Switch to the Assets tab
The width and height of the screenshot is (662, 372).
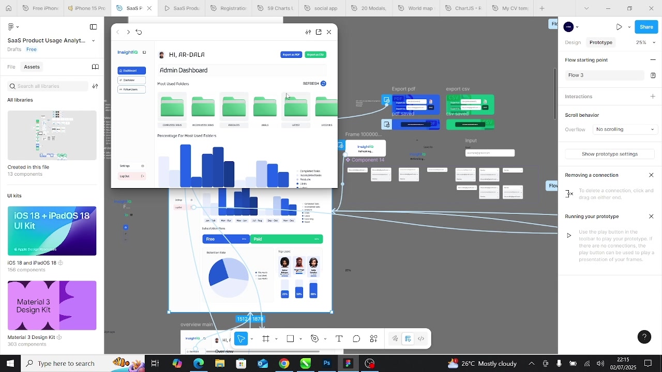tap(32, 67)
